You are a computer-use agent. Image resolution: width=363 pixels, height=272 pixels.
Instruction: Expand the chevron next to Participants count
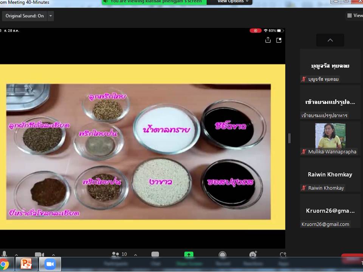click(135, 255)
